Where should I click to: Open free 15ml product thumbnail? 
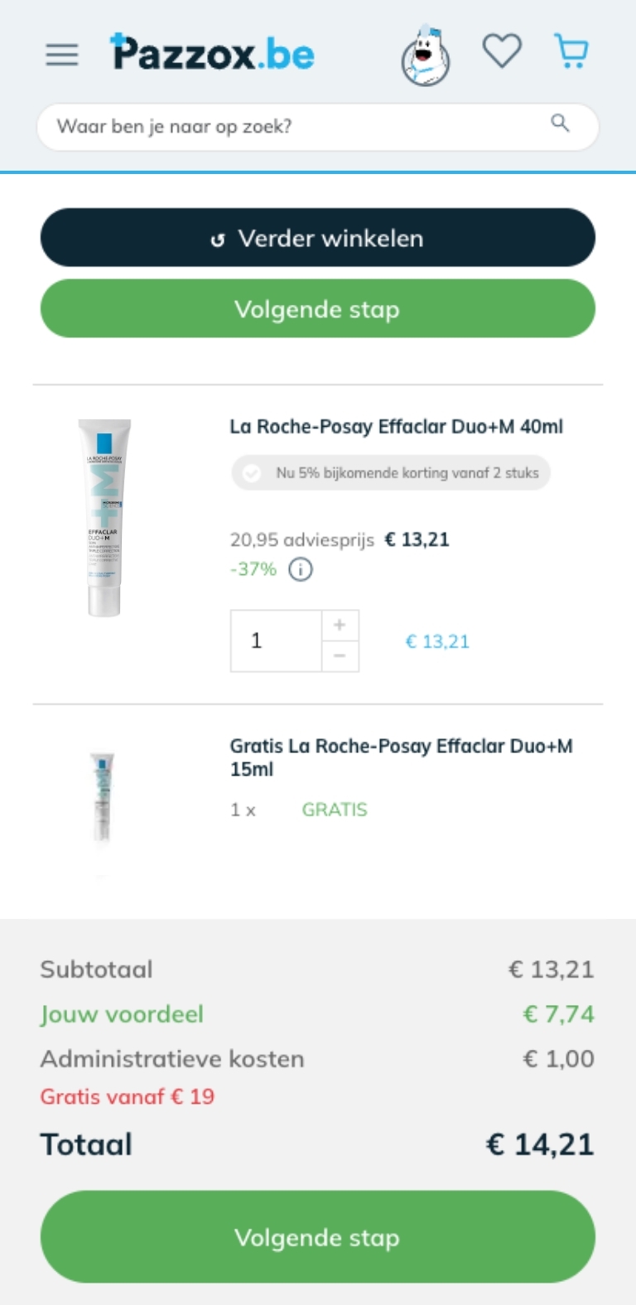coord(102,797)
